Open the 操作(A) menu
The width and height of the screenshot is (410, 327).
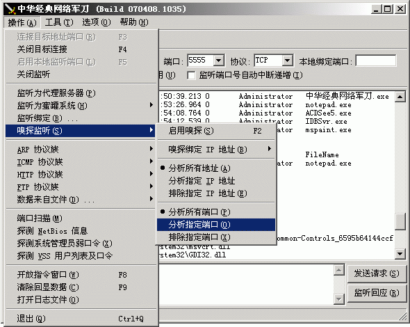(22, 22)
